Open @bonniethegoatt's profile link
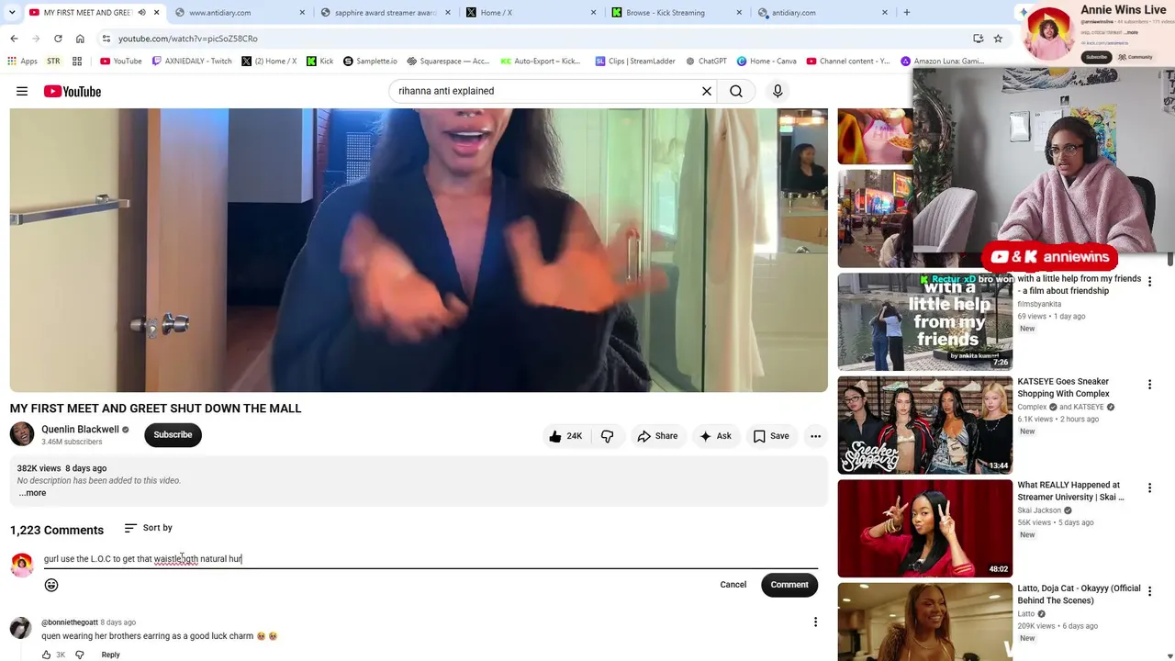 (69, 622)
